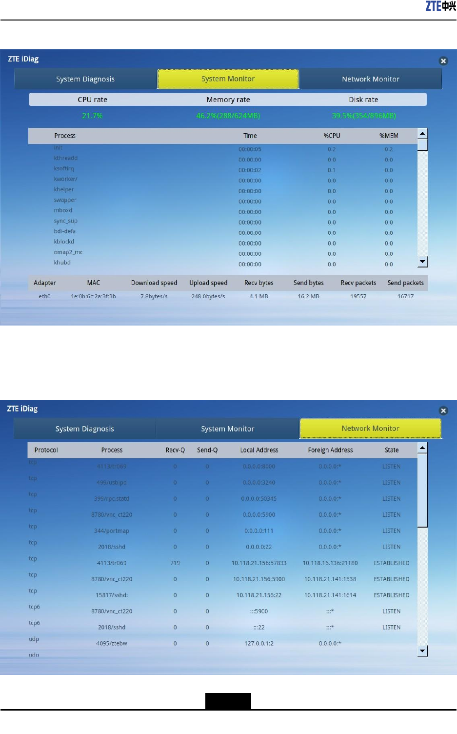The width and height of the screenshot is (457, 734).
Task: Select 15817/sshd: connection row
Action: 223,595
